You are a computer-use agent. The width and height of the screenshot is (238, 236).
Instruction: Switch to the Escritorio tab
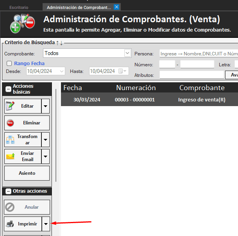pyautogui.click(x=19, y=7)
